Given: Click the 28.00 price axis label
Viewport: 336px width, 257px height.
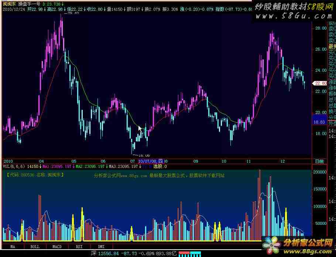Looking at the screenshot, I should tap(321, 28).
